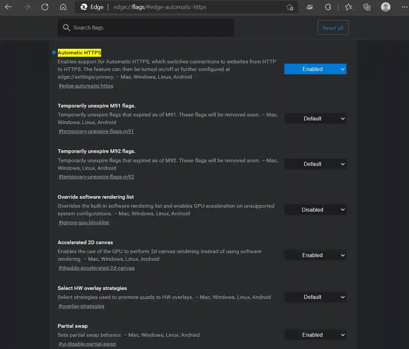
Task: Add this page to favorites via address bar star
Action: [x=289, y=7]
